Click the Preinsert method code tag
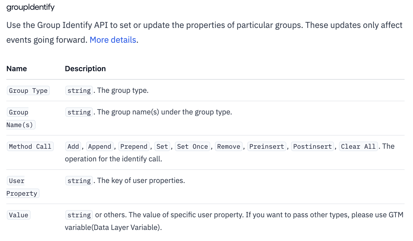The image size is (413, 241). point(267,147)
